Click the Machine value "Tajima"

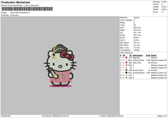pyautogui.click(x=136, y=18)
